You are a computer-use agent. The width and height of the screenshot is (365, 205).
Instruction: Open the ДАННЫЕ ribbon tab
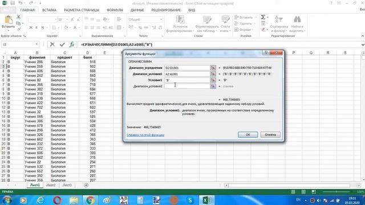(137, 10)
